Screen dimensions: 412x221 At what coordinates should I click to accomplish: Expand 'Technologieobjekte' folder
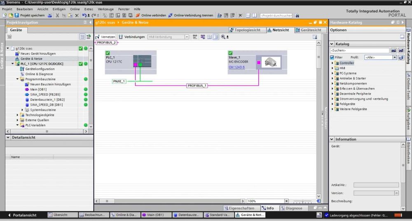(17, 115)
